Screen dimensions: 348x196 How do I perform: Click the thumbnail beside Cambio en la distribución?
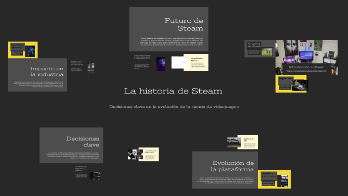[x=91, y=68]
